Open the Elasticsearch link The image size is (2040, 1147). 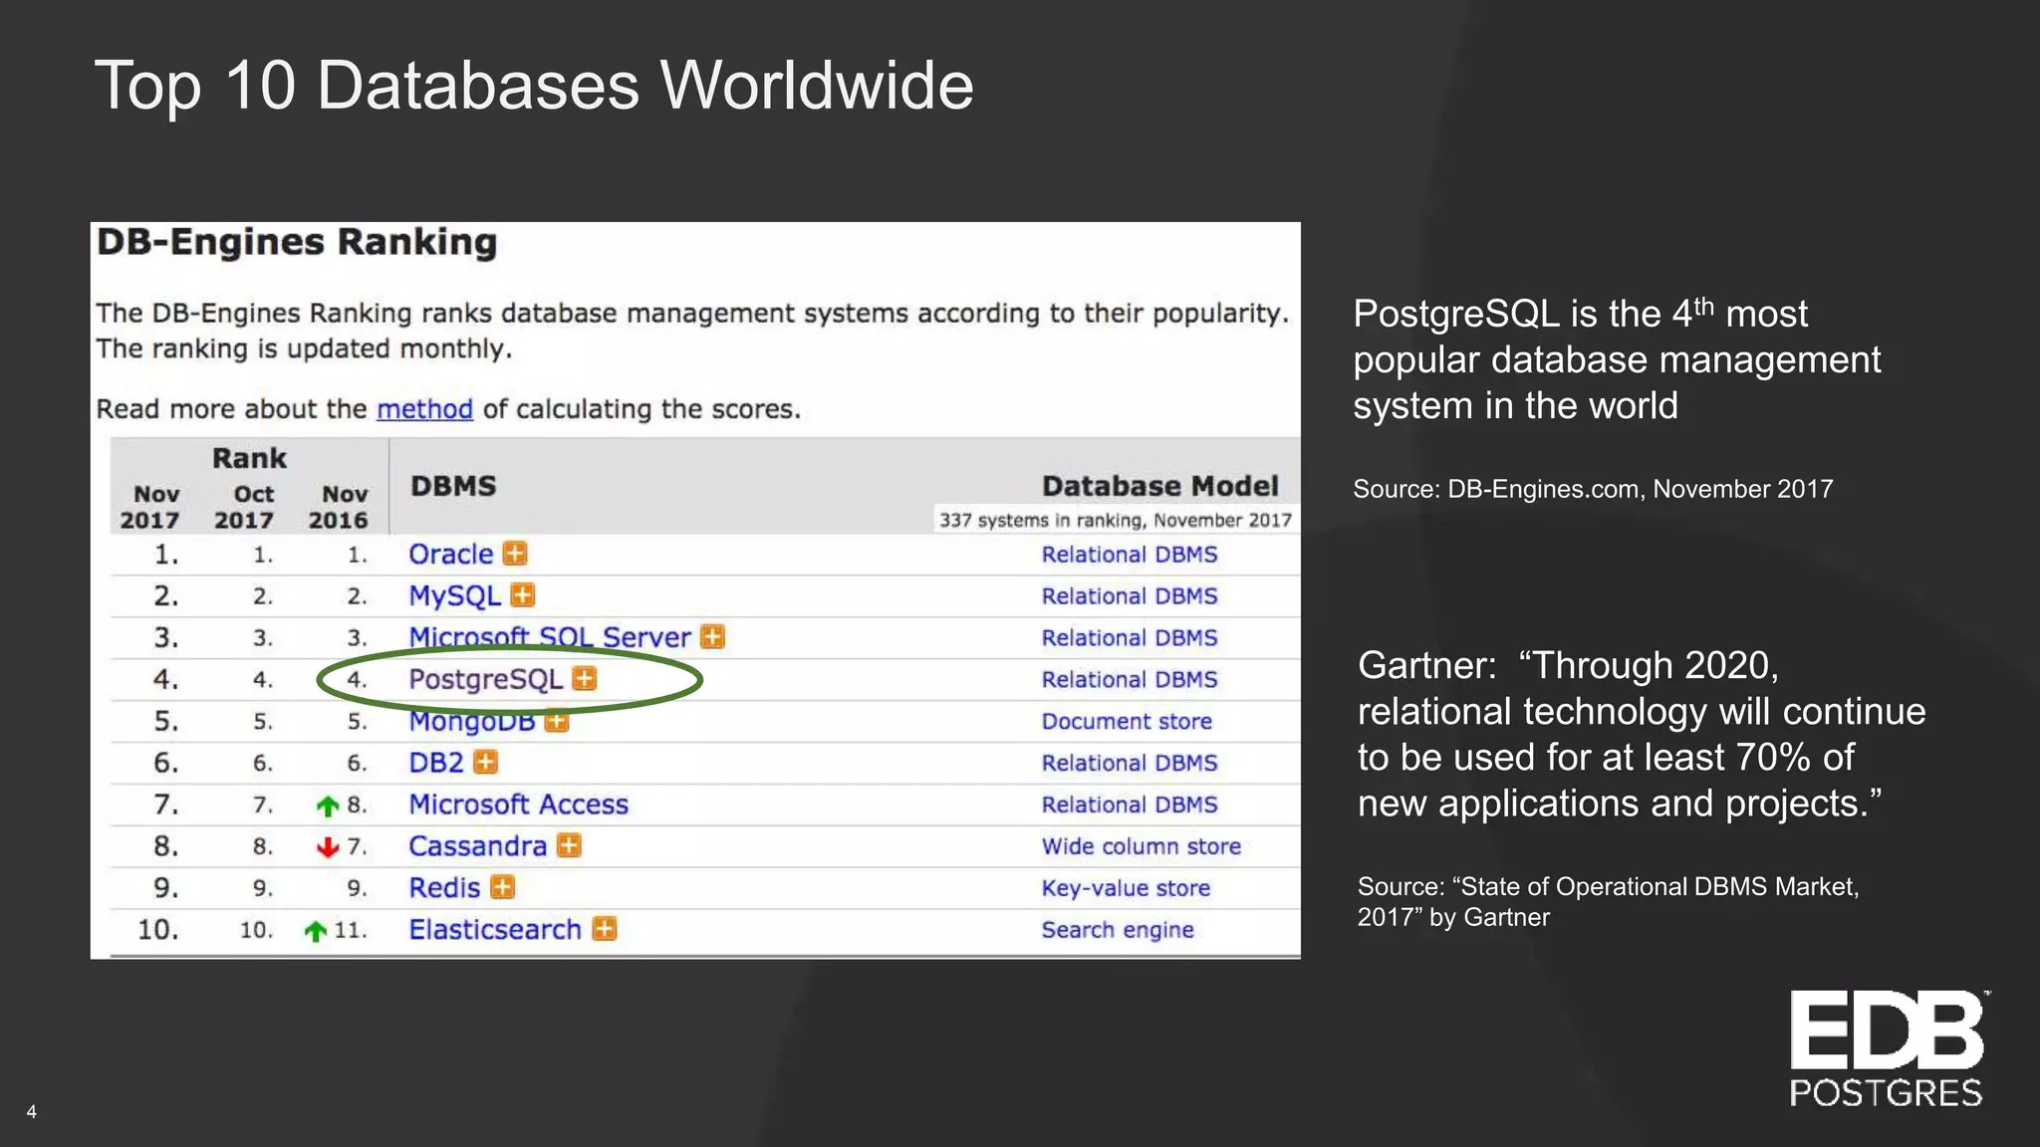tap(495, 929)
